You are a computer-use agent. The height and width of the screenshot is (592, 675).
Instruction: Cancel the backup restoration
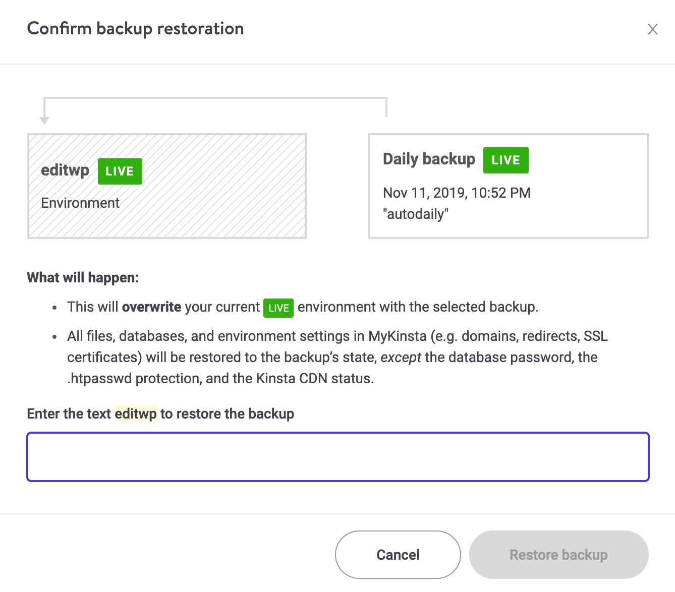(397, 554)
